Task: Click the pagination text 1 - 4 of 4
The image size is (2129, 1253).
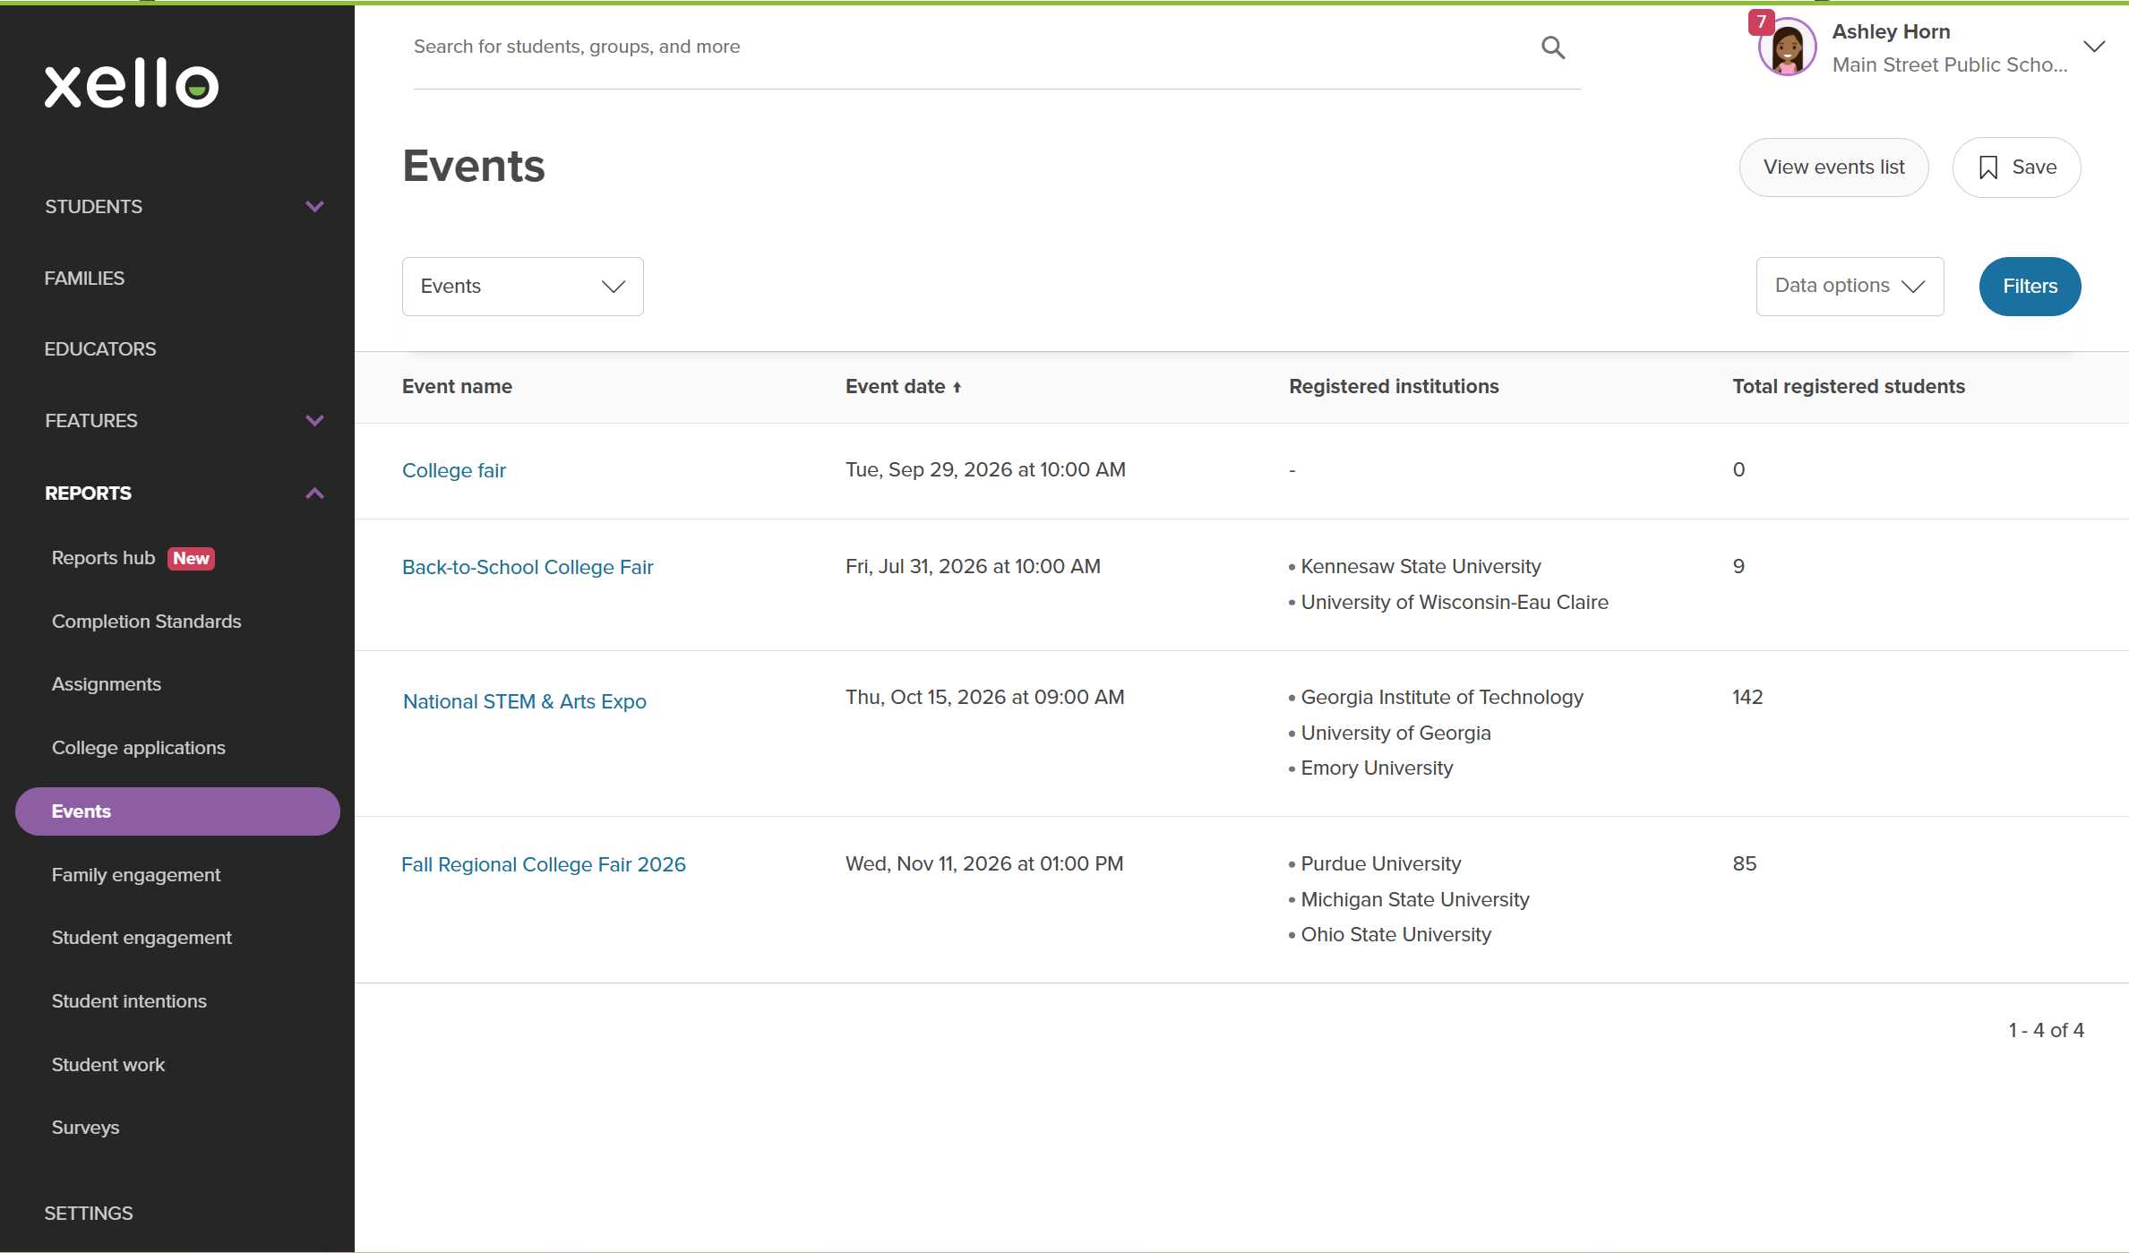Action: 2046,1031
